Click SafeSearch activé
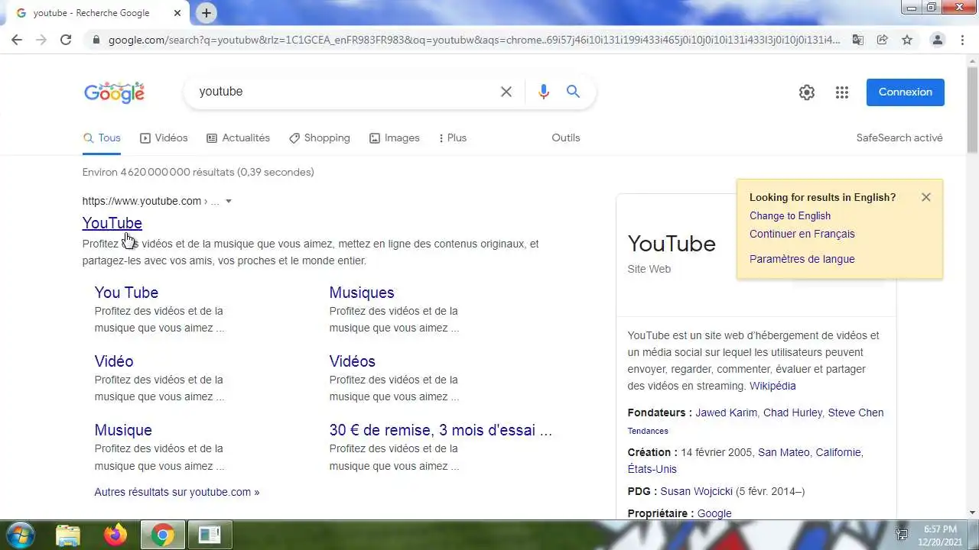This screenshot has width=979, height=550. tap(899, 137)
